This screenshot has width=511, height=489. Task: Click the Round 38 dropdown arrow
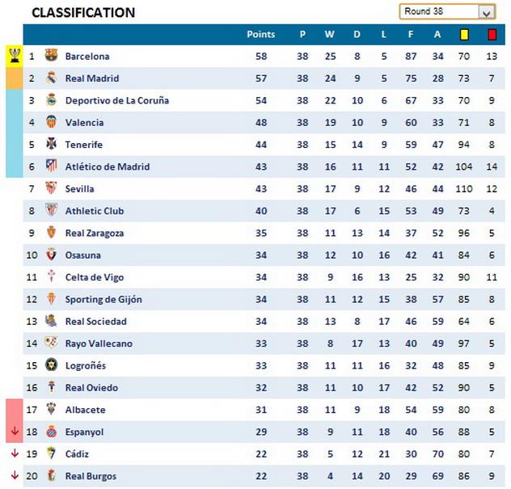(486, 12)
